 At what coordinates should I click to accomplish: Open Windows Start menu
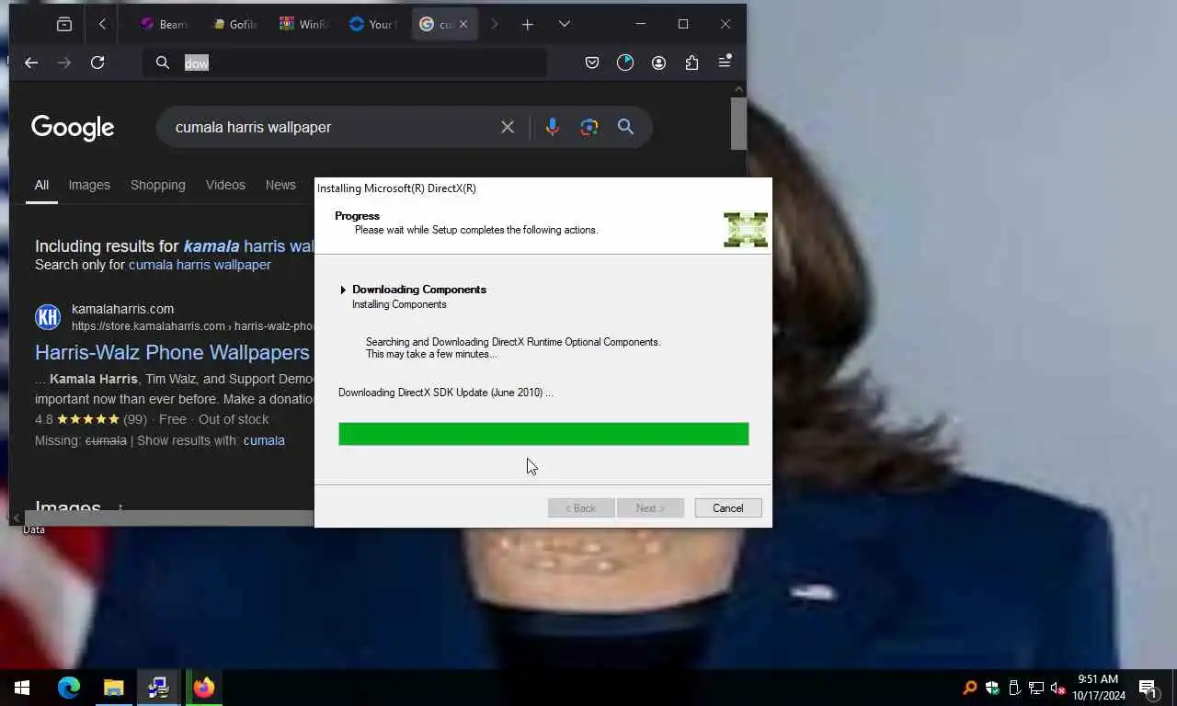(x=22, y=688)
